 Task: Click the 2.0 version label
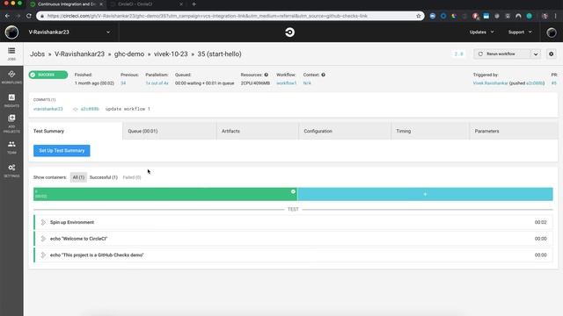(458, 54)
